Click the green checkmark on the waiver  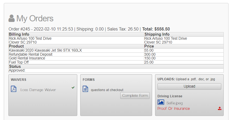tap(73, 87)
